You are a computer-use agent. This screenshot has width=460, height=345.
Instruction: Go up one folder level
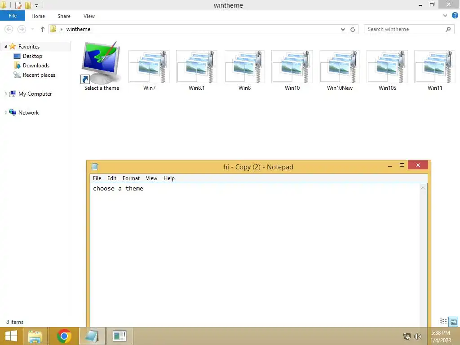pyautogui.click(x=43, y=29)
